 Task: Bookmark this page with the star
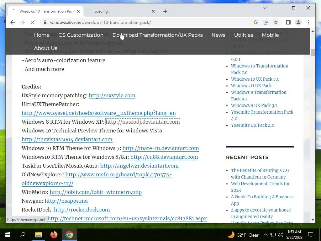coord(276,22)
